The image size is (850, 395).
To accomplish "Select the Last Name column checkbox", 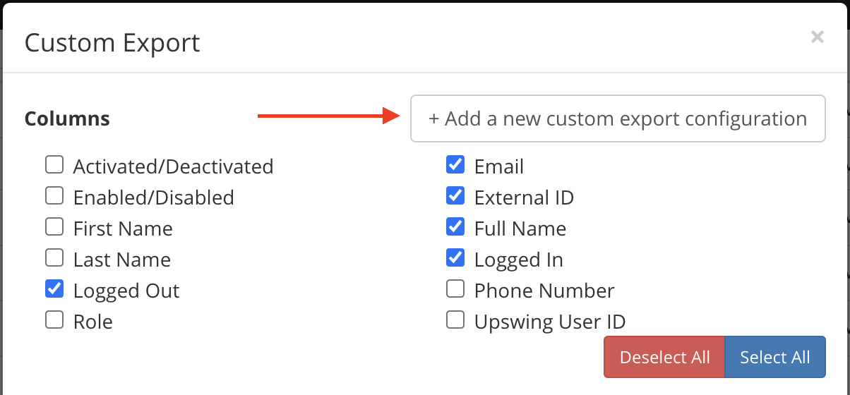I will [54, 258].
